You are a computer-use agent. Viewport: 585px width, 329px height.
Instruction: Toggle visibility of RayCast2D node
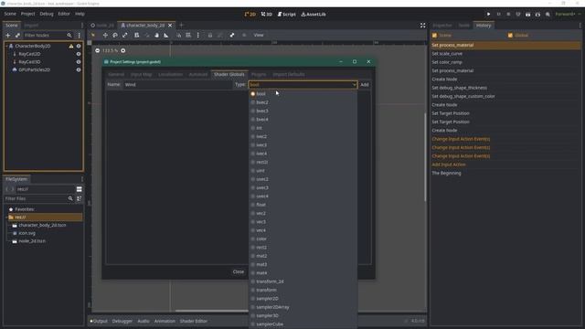[79, 54]
